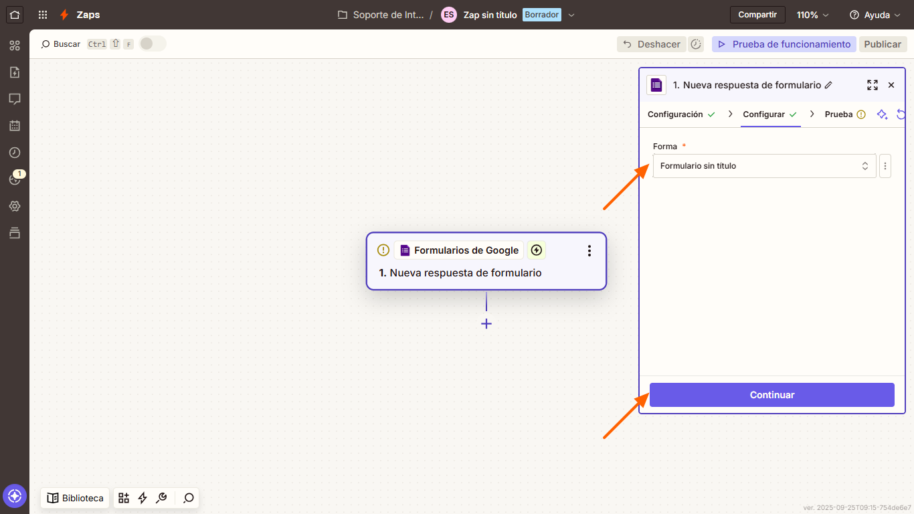The height and width of the screenshot is (514, 914).
Task: Click the refresh icon beside the Prueba tab
Action: (x=901, y=114)
